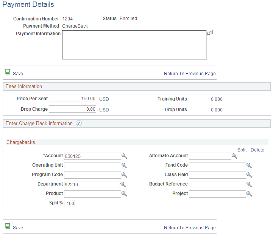
Task: Click the Split % field
Action: 69,203
